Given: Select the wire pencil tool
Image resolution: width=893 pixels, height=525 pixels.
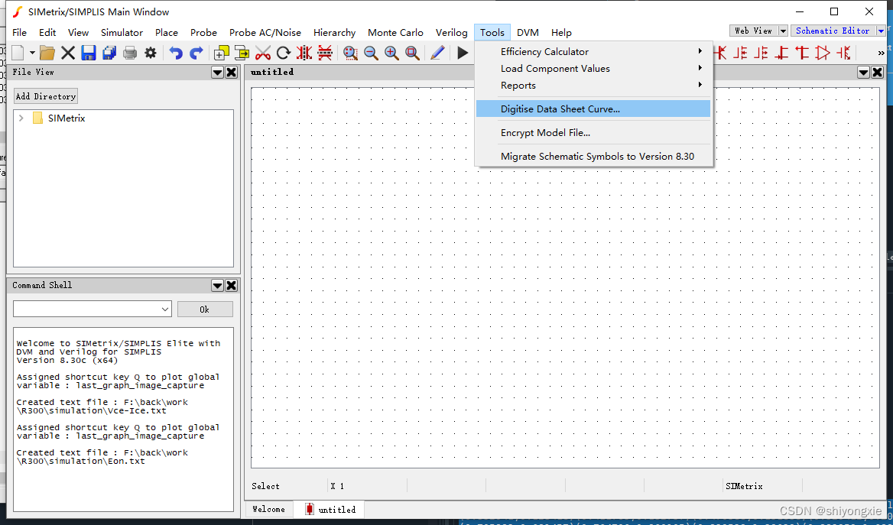Looking at the screenshot, I should [437, 53].
